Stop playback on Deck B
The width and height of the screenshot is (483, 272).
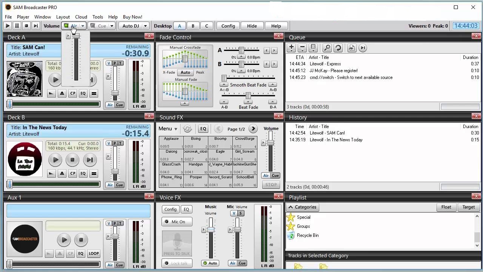pos(72,160)
